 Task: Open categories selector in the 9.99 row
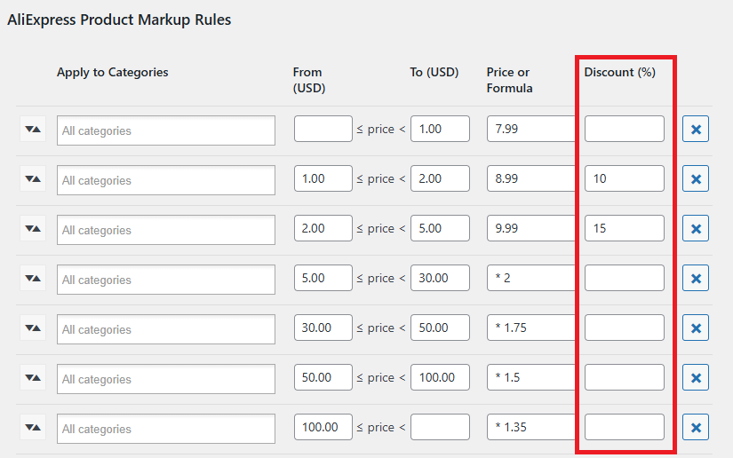pos(166,230)
